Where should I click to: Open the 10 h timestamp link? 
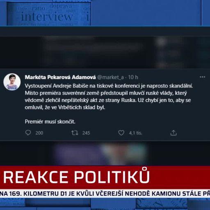click(133, 78)
